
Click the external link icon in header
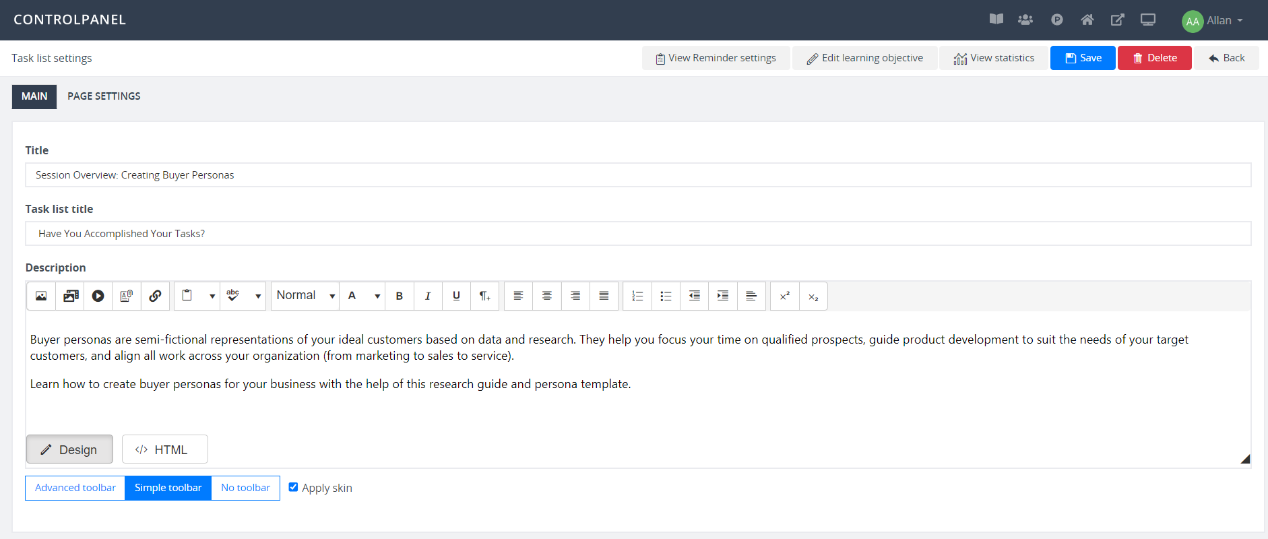tap(1118, 20)
